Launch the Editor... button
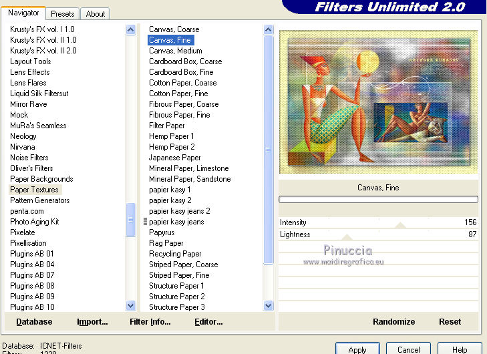Screen dimensions: 487x354 pyautogui.click(x=208, y=322)
